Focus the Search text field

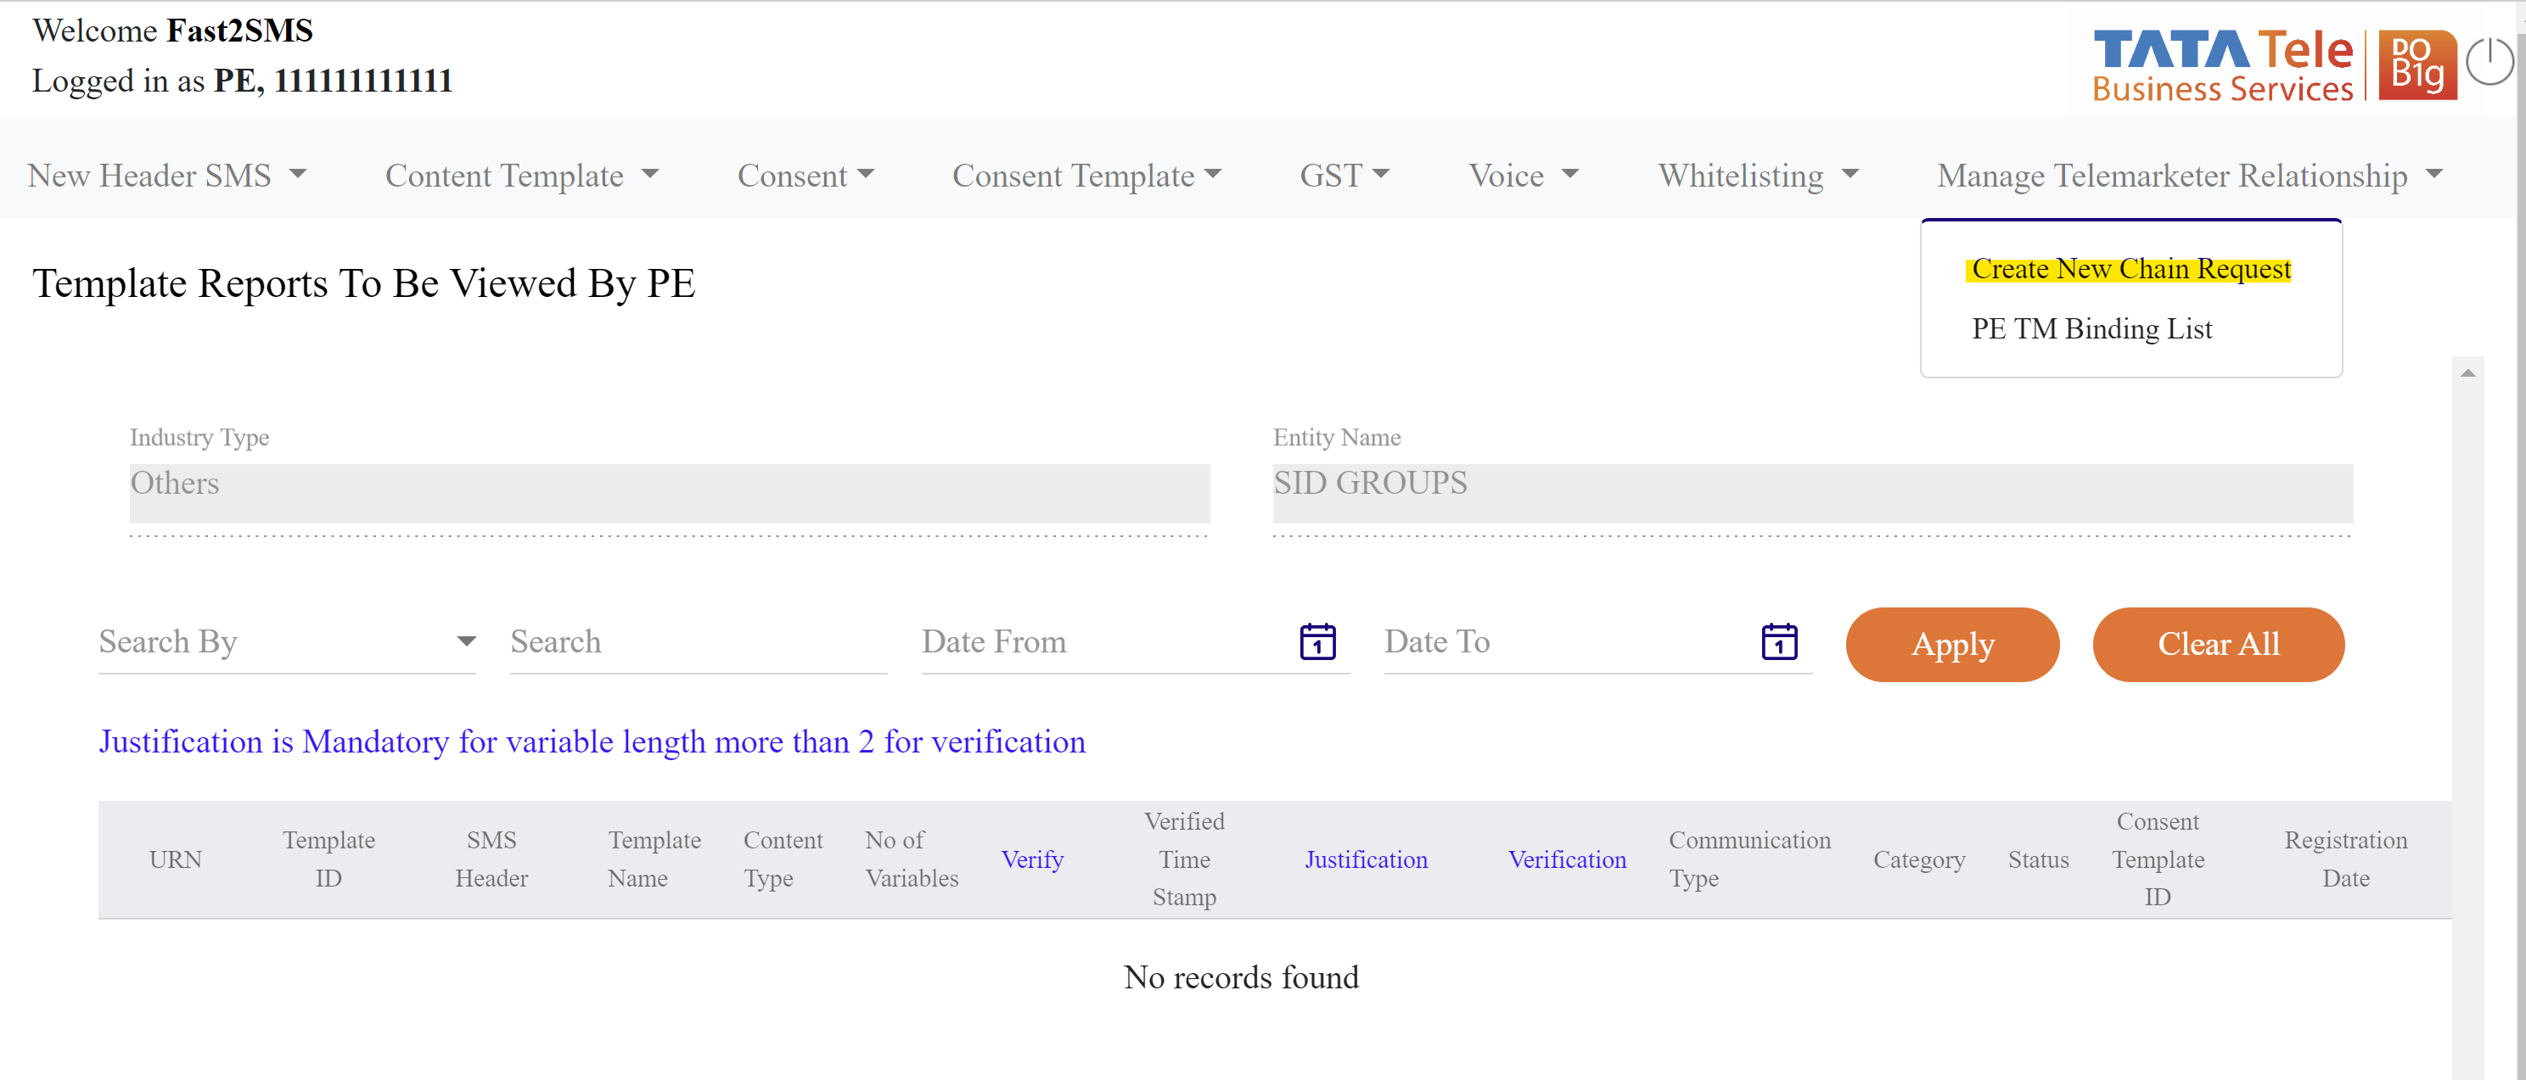pyautogui.click(x=697, y=642)
